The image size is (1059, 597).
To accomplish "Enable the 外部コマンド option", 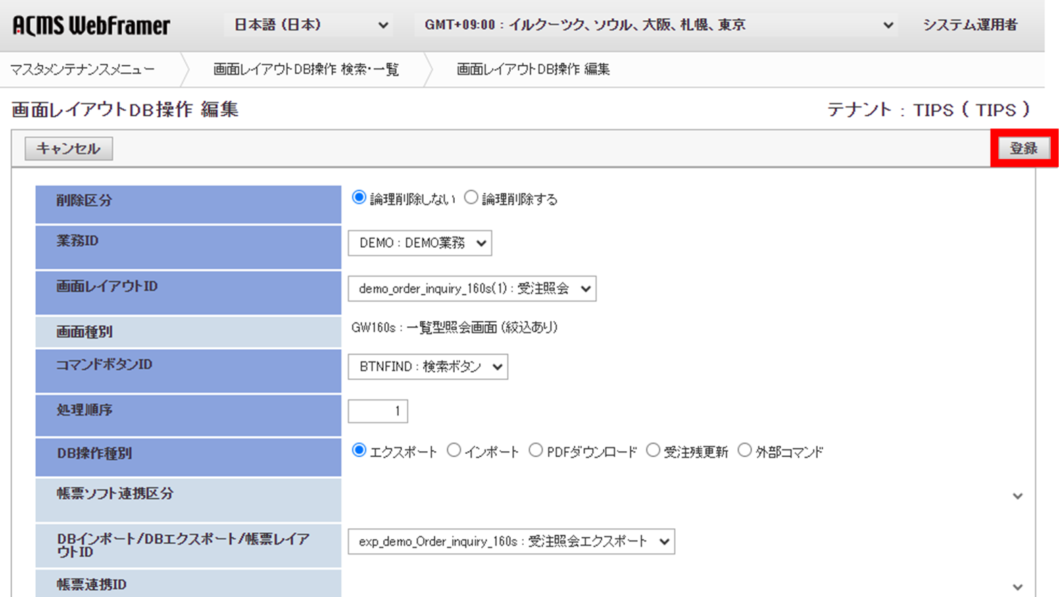I will (x=745, y=450).
